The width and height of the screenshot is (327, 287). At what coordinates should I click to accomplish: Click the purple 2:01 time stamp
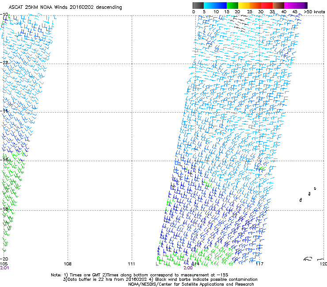(4, 268)
